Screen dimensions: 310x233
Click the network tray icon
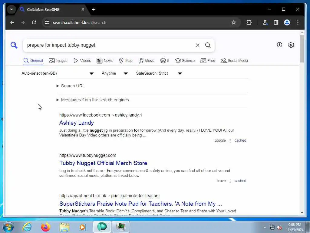click(x=272, y=228)
